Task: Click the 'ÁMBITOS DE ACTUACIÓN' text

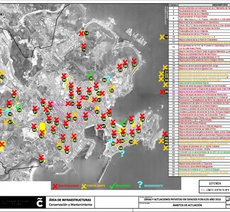Action: [187, 205]
